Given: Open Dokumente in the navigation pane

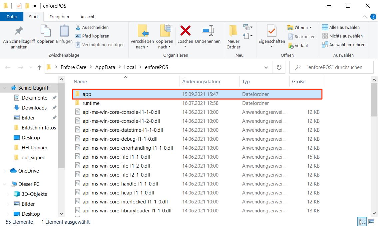Looking at the screenshot, I should coord(35,98).
